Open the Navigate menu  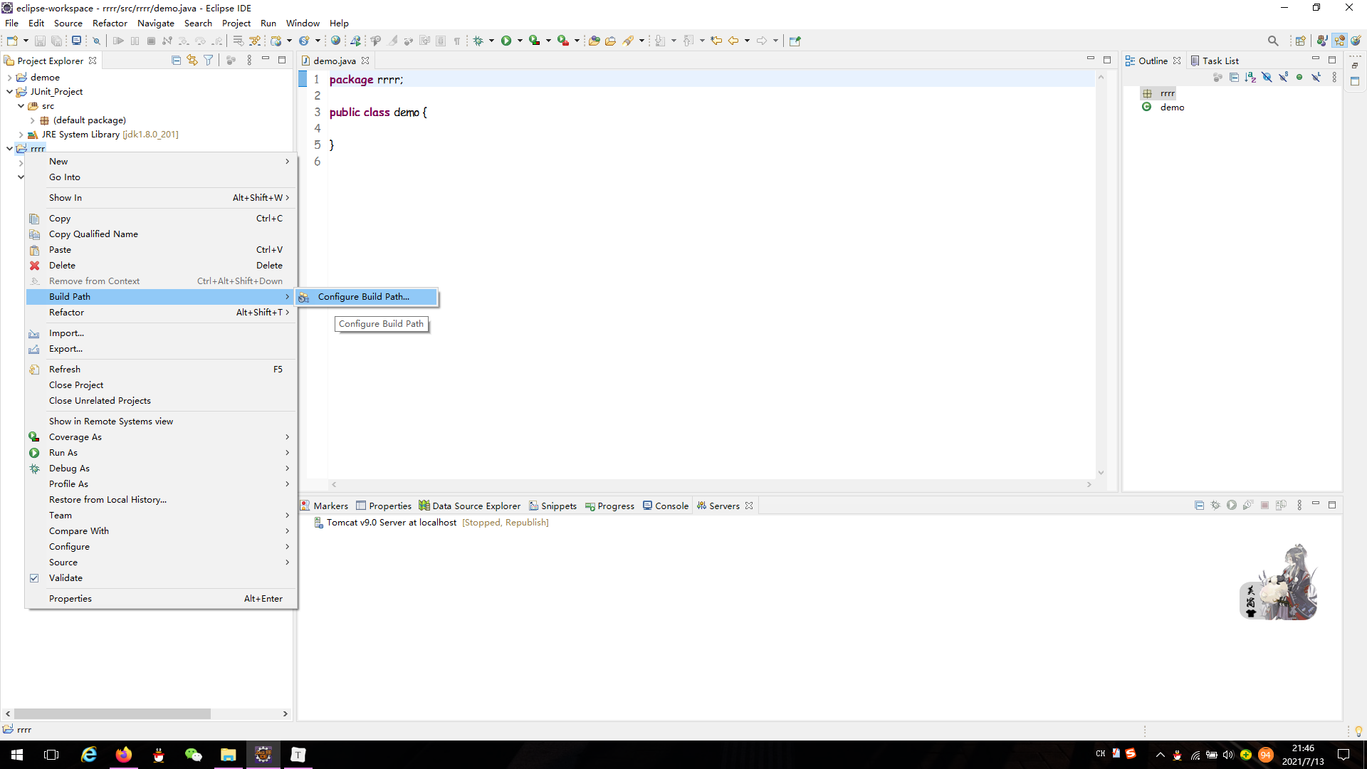[156, 23]
